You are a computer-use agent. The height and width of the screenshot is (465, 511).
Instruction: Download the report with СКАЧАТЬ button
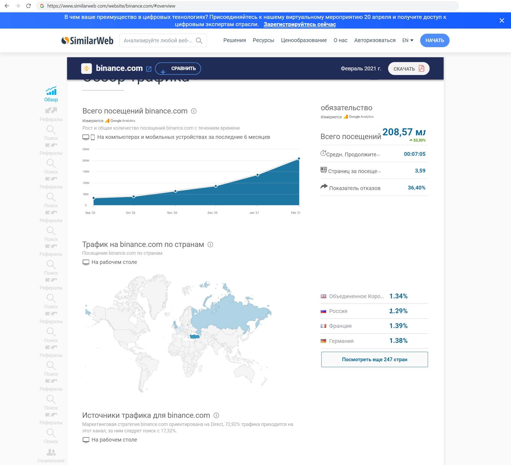[x=408, y=68]
